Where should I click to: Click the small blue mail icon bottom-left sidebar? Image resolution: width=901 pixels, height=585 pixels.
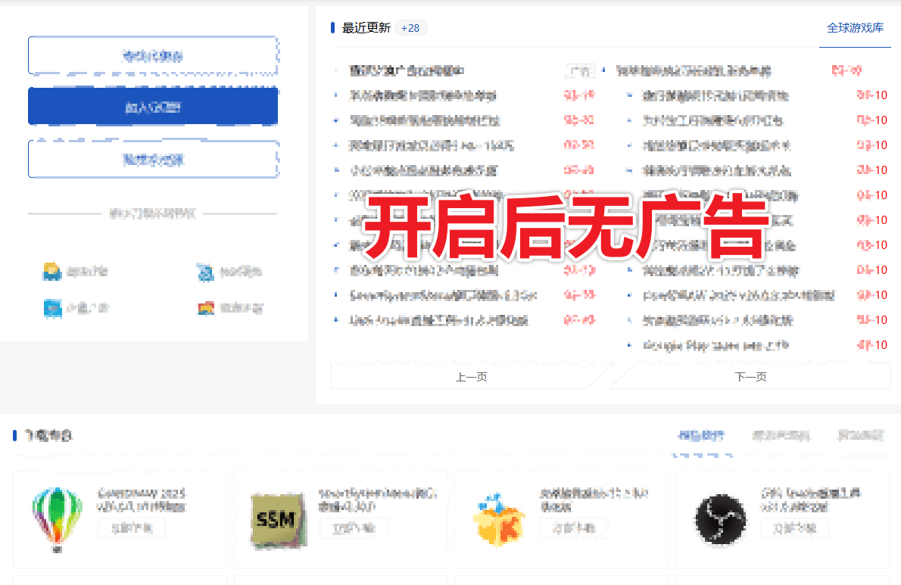[x=52, y=308]
